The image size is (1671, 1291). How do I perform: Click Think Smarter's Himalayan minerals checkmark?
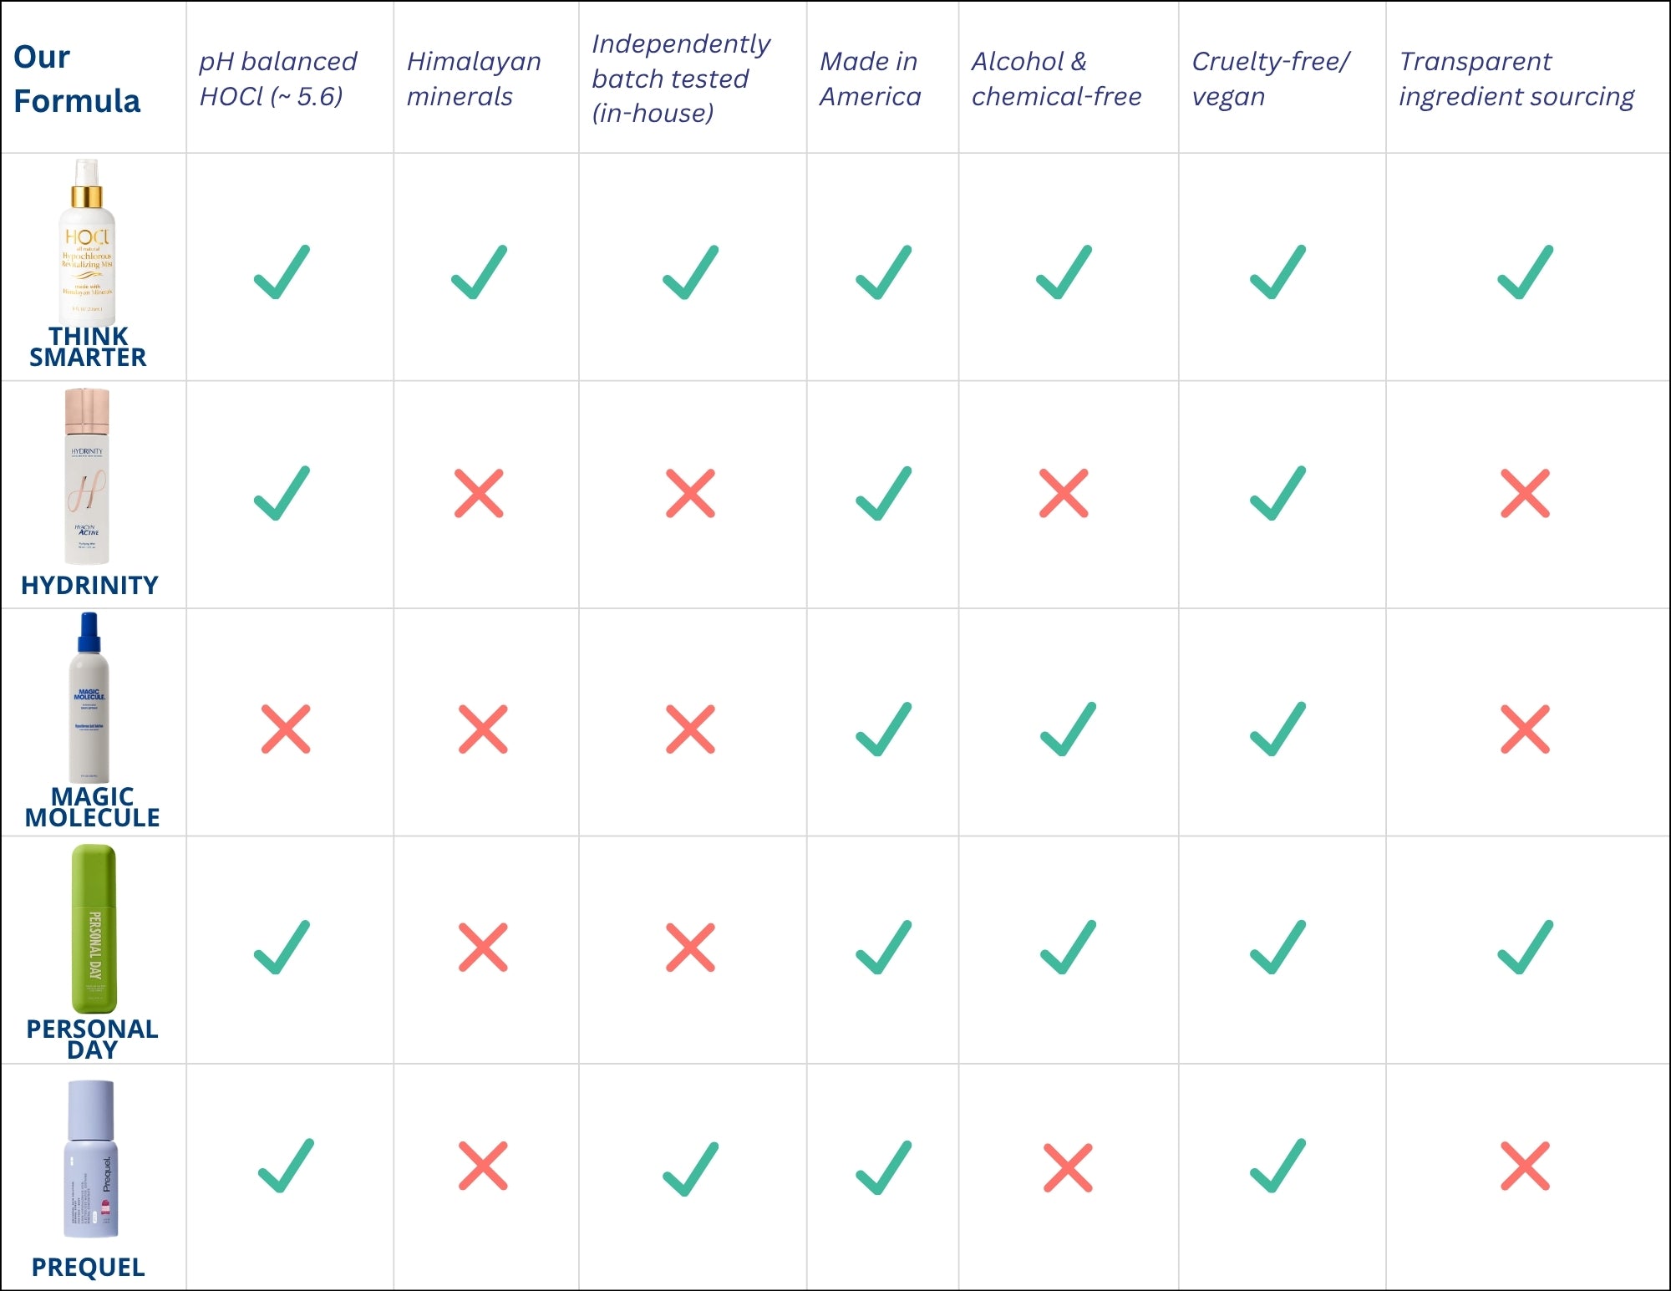point(479,272)
